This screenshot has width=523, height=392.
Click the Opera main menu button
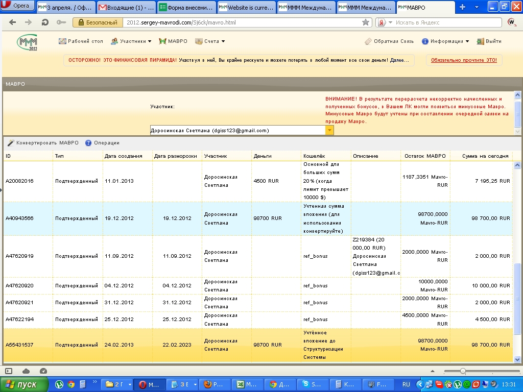click(x=17, y=6)
